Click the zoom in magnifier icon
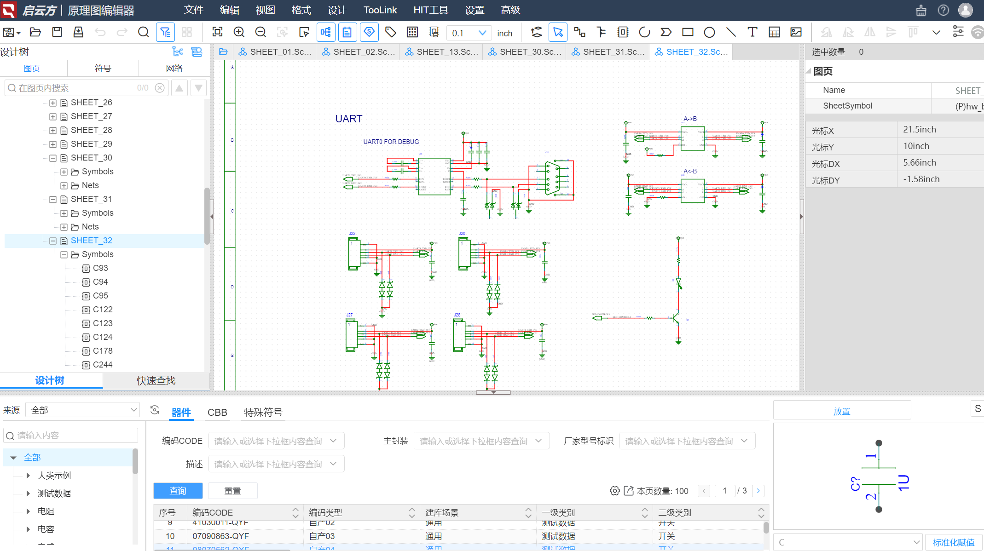This screenshot has height=551, width=984. [x=239, y=32]
